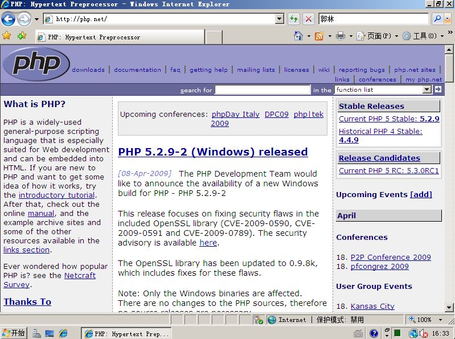Select the PHP: Hypertext Preprocessor tab

click(x=120, y=37)
